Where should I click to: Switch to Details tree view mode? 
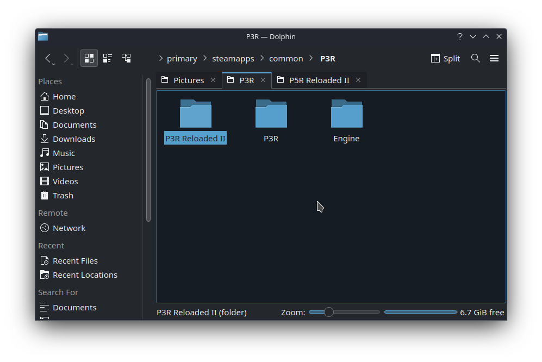126,58
